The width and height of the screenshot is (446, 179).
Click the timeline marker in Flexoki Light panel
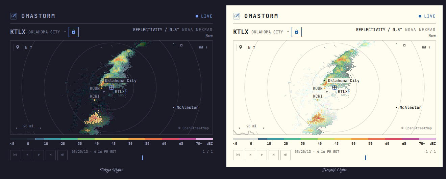366,158
